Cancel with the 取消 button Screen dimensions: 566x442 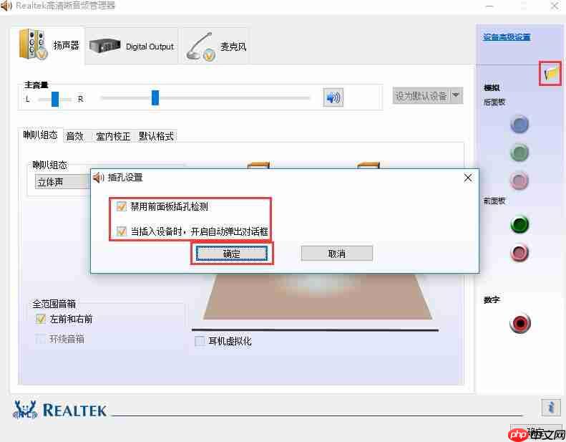pyautogui.click(x=337, y=254)
